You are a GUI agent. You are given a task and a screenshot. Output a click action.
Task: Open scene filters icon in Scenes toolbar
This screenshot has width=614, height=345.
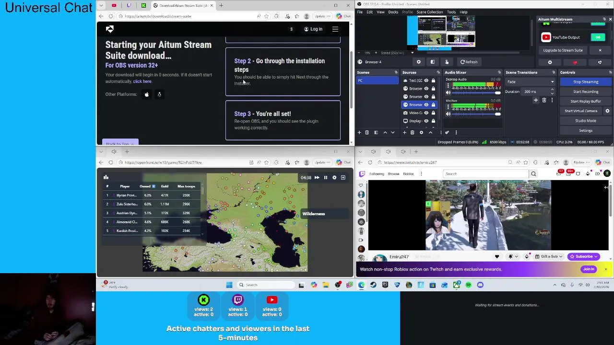(376, 133)
